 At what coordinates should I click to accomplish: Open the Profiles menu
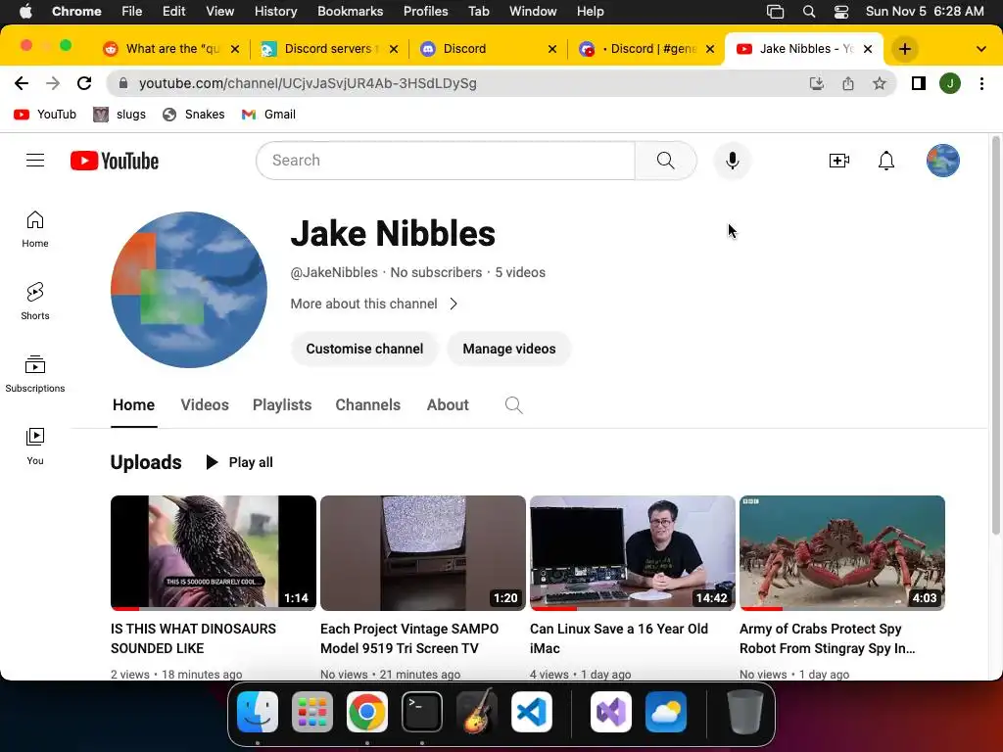[x=425, y=11]
